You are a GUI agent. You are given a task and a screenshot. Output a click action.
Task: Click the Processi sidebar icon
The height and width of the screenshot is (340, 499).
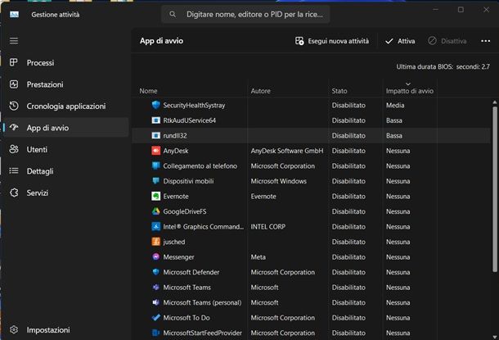click(x=14, y=62)
